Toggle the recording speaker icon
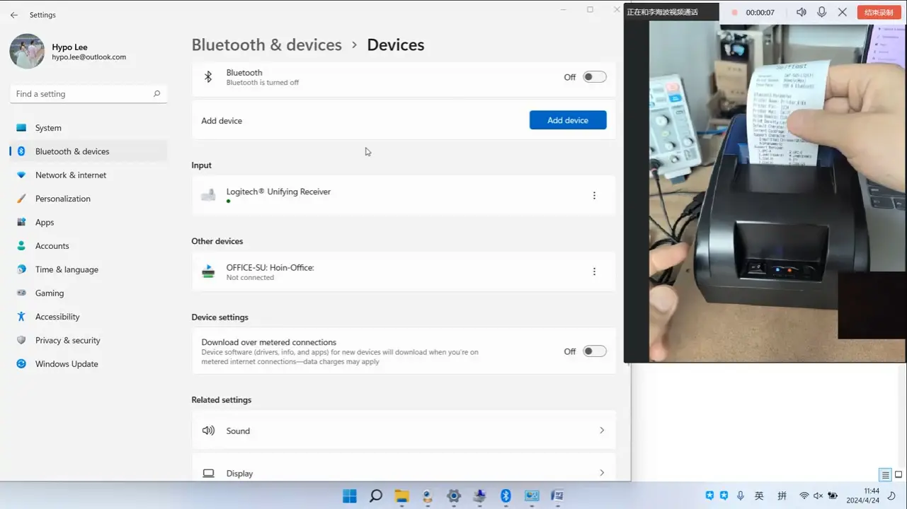The image size is (907, 509). (801, 12)
